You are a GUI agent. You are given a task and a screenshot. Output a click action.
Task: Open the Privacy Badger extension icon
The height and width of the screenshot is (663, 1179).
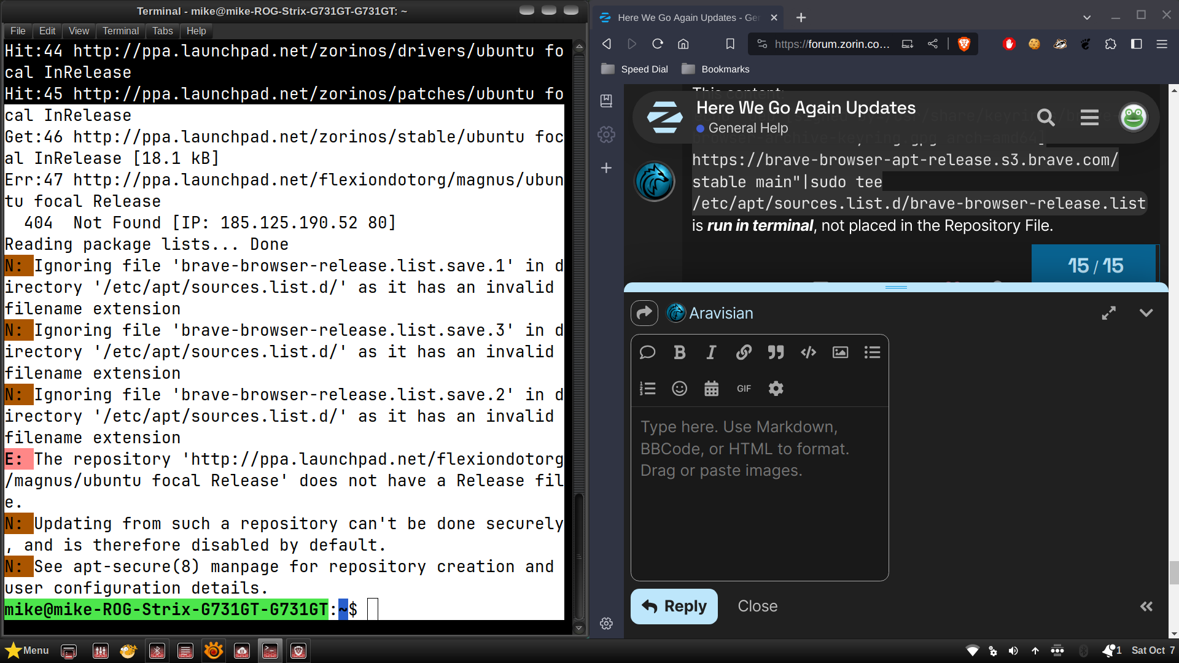[1060, 44]
